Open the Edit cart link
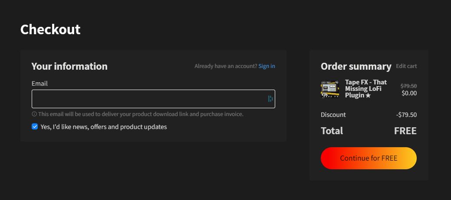The image size is (451, 200). (x=406, y=66)
